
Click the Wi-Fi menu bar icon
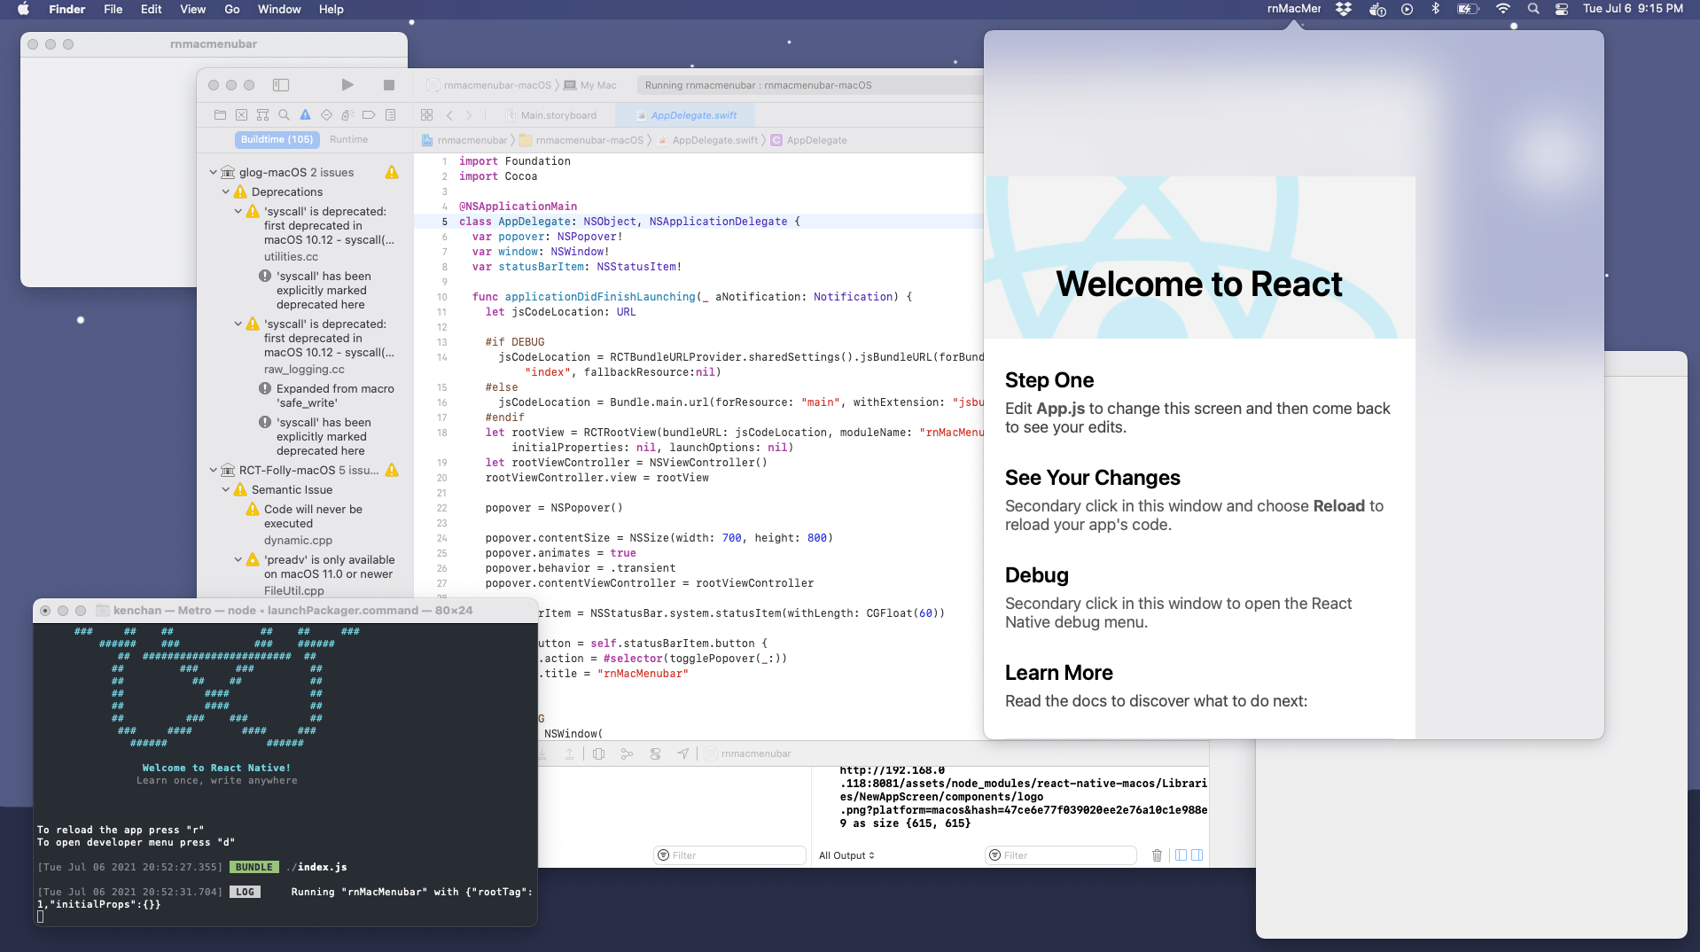(x=1503, y=9)
